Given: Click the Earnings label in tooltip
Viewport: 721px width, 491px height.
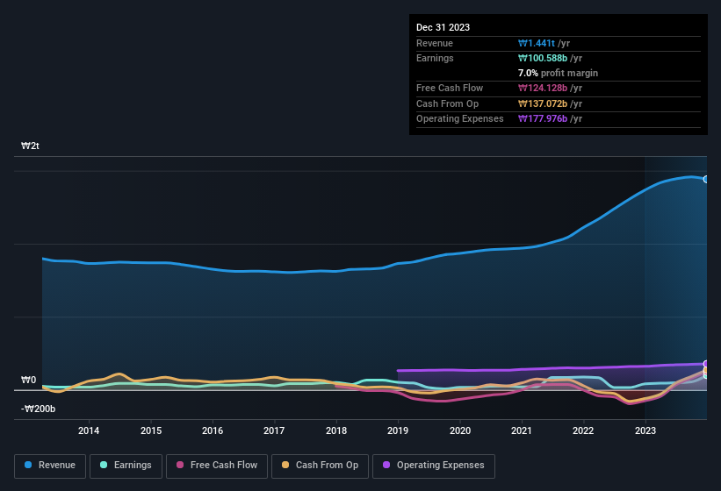Looking at the screenshot, I should pos(435,58).
